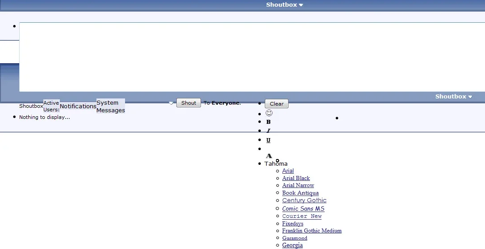Select the Arial Narrow font link
This screenshot has height=249, width=485.
coord(298,185)
